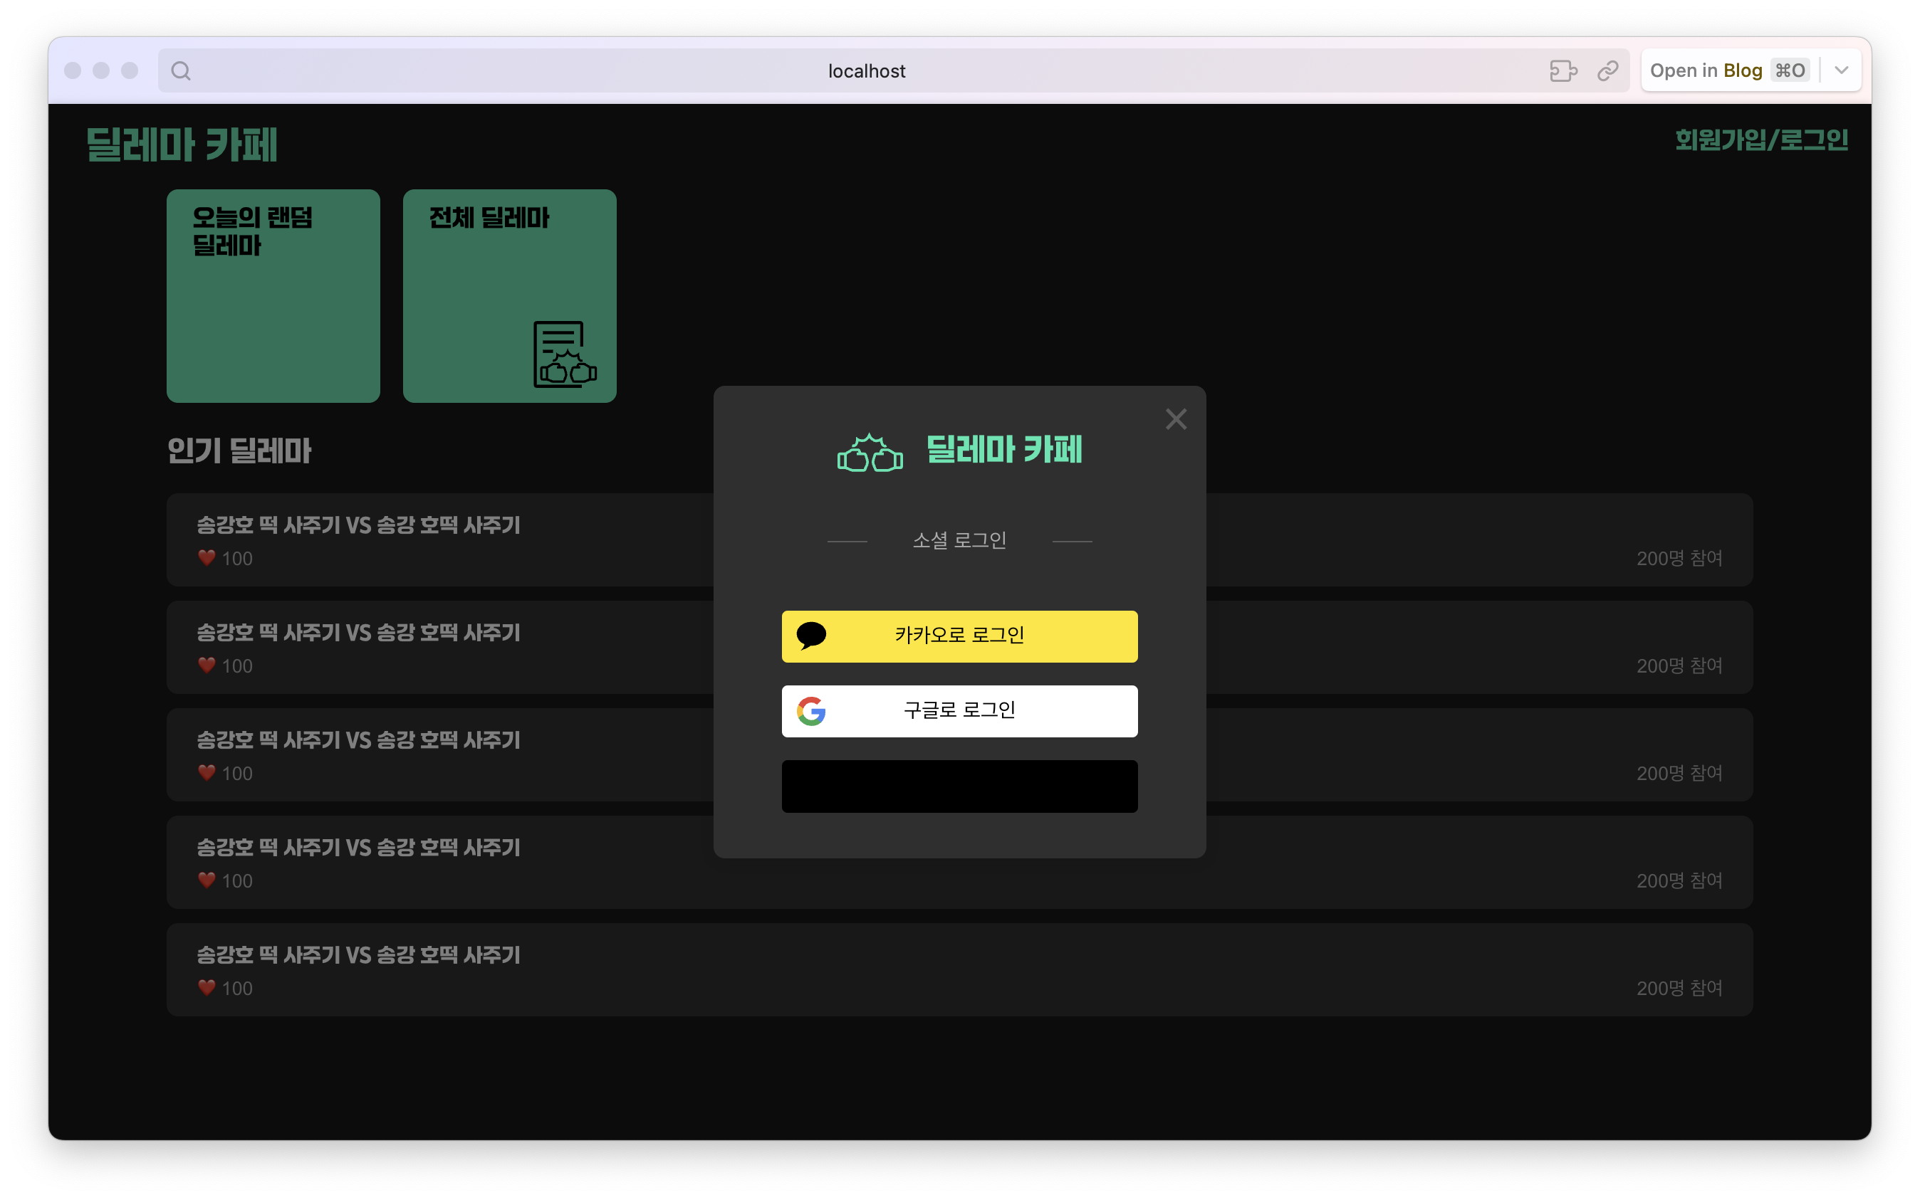Click the heart icon on first dilemma item
This screenshot has height=1200, width=1920.
click(207, 558)
